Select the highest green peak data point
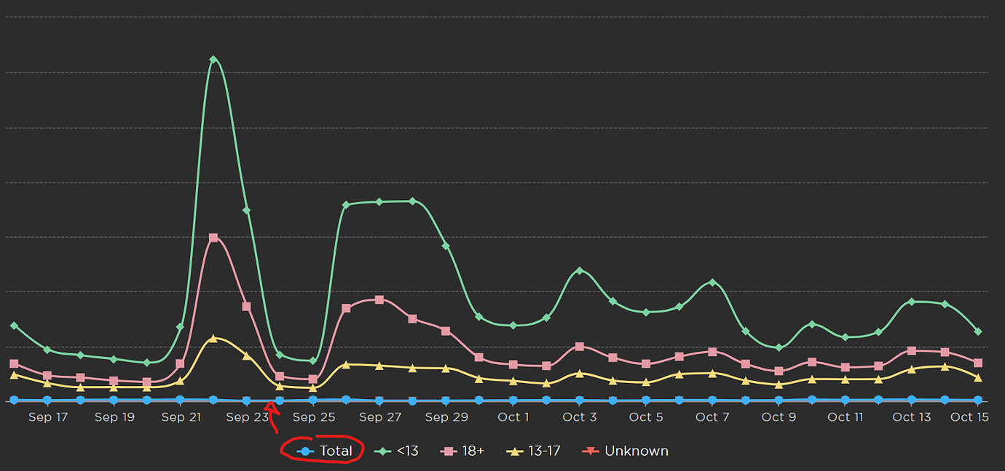Screen dimensions: 1005x471 coord(213,59)
